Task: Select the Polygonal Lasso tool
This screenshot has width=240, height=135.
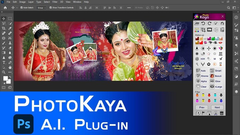Action: (x=4, y=23)
